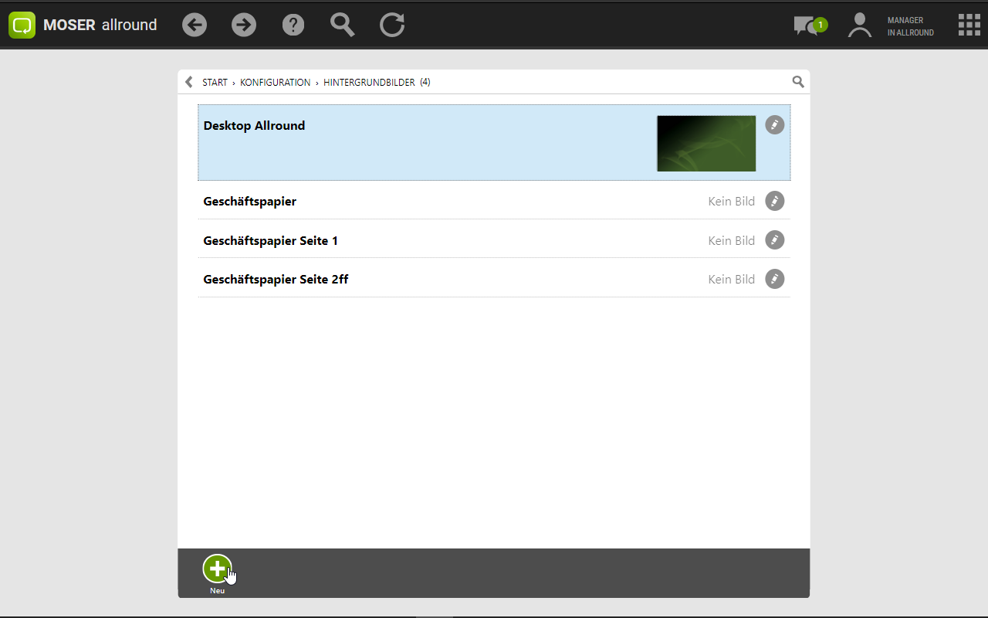
Task: Edit Geschäftspapier Seite 2ff with pencil icon
Action: click(774, 279)
